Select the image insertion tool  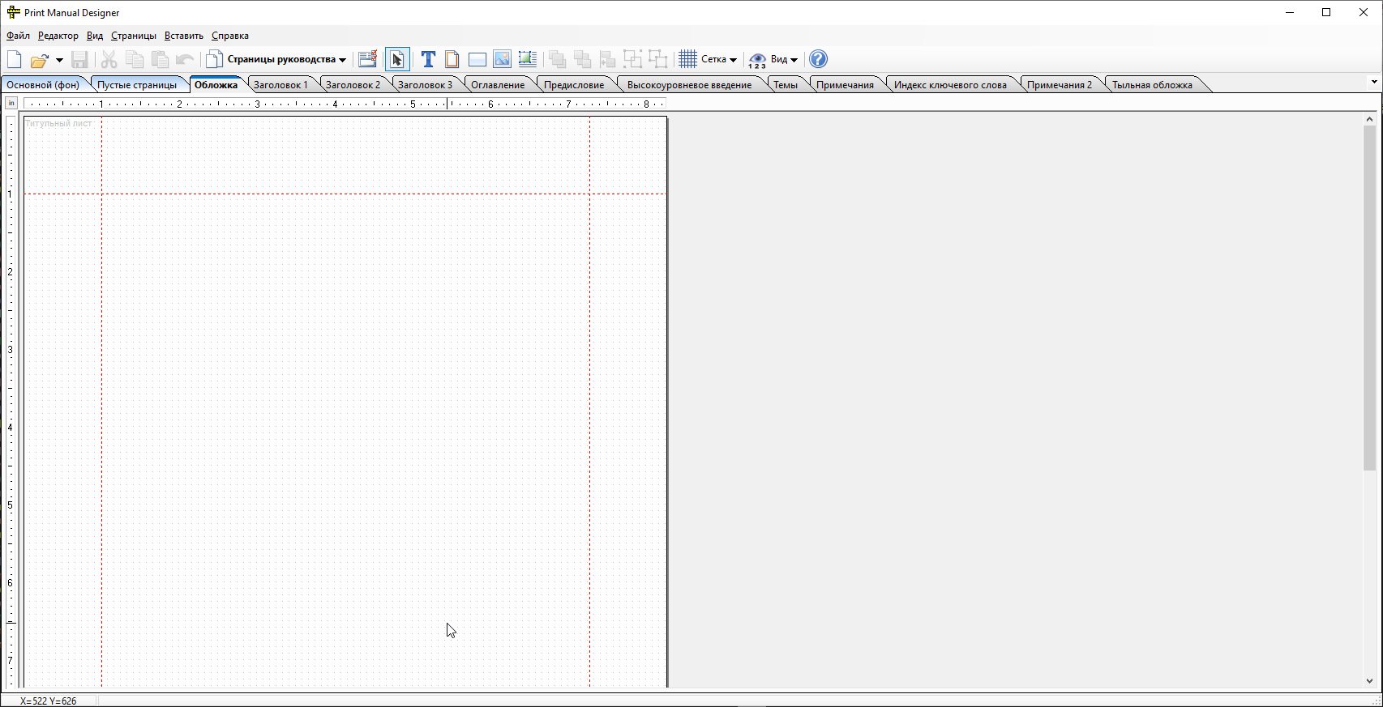click(503, 59)
